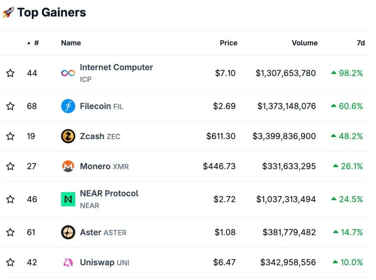
Task: Click the Zcash gold coin icon
Action: click(68, 136)
